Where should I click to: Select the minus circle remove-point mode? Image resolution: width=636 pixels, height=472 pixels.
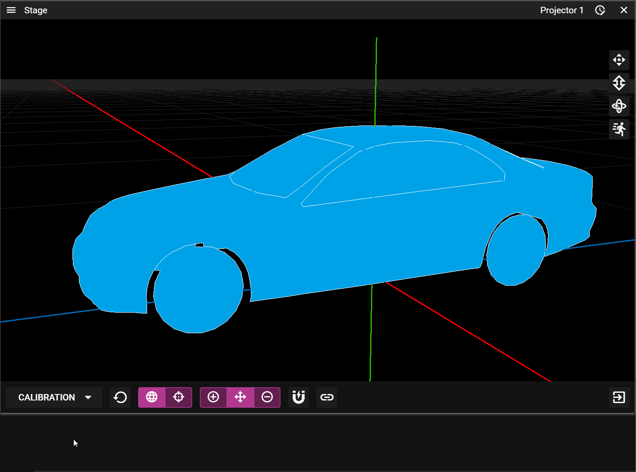(x=267, y=397)
